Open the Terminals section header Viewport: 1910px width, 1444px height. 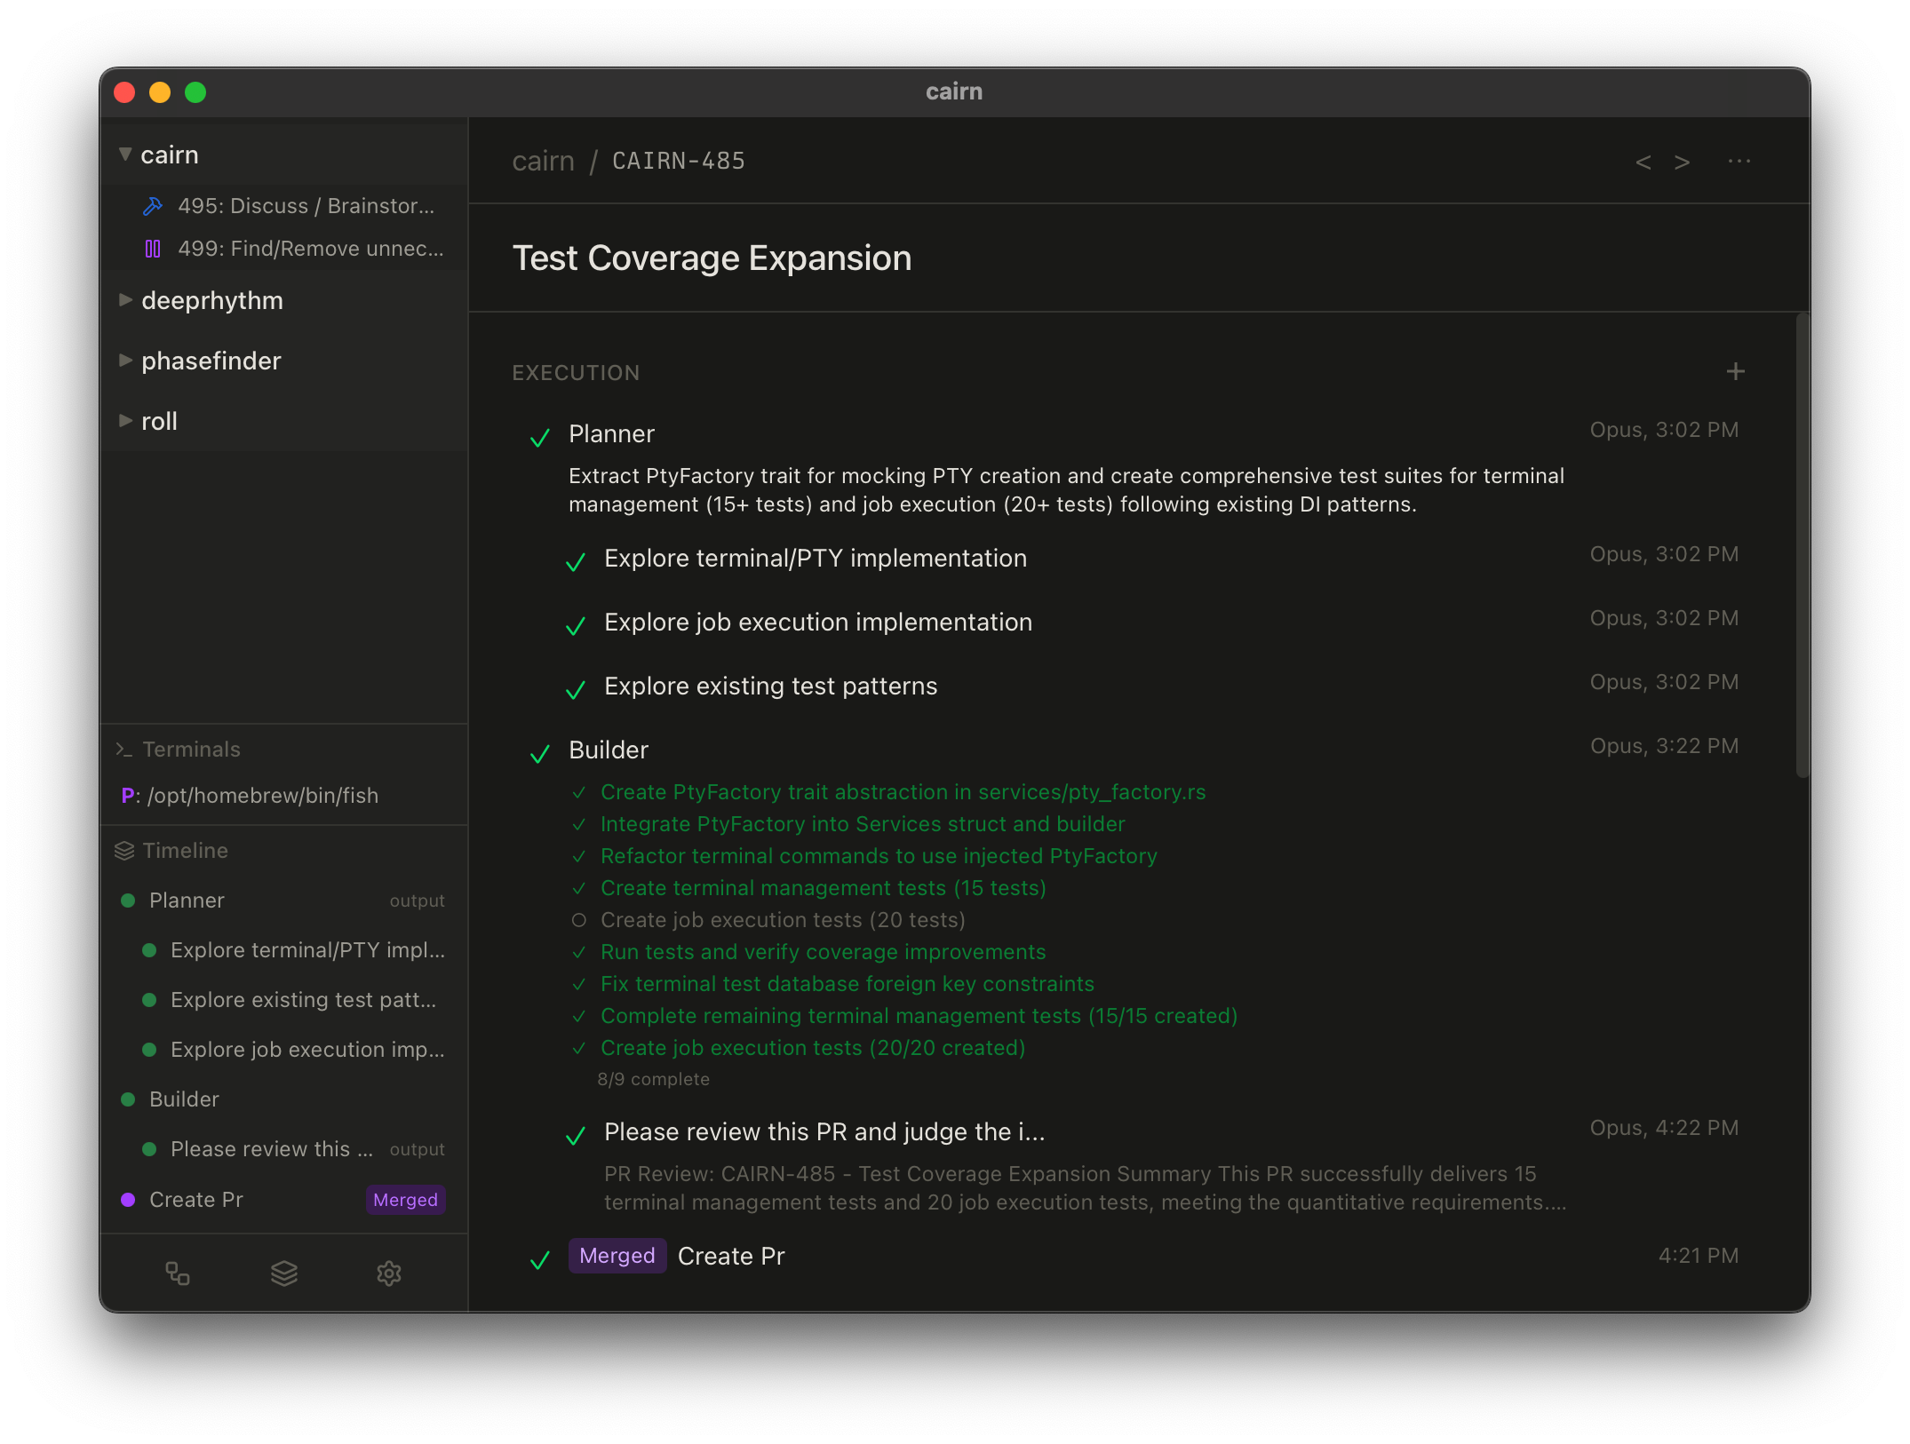[x=191, y=750]
